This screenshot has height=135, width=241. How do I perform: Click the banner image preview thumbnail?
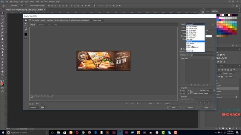point(104,61)
